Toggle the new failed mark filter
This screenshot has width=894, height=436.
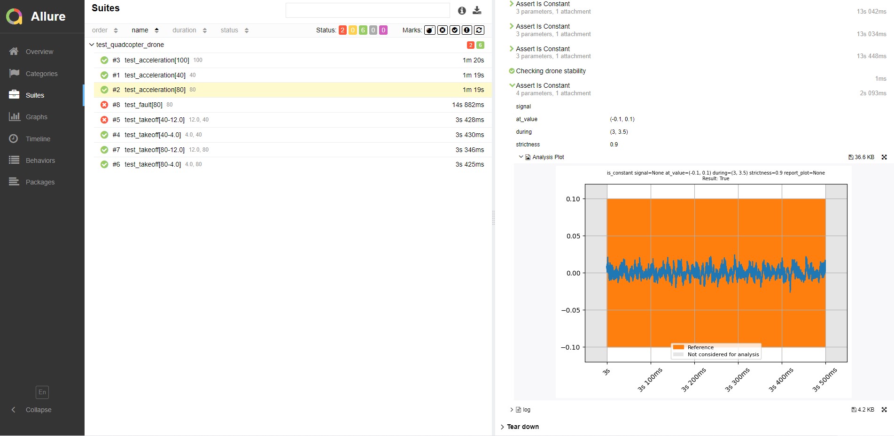442,30
